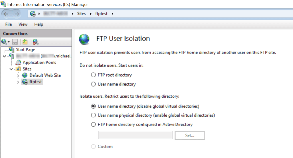
Task: Click the Connections panel header
Action: coord(36,34)
